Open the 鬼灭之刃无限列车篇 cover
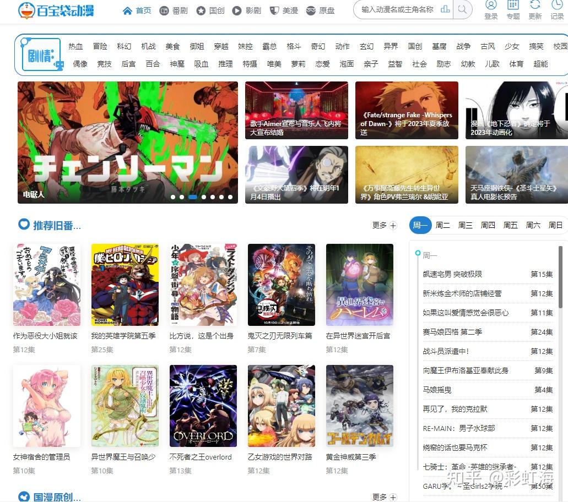This screenshot has width=568, height=502. [x=281, y=285]
